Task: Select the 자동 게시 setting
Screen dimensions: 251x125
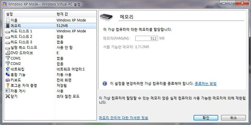Action: 51,91
